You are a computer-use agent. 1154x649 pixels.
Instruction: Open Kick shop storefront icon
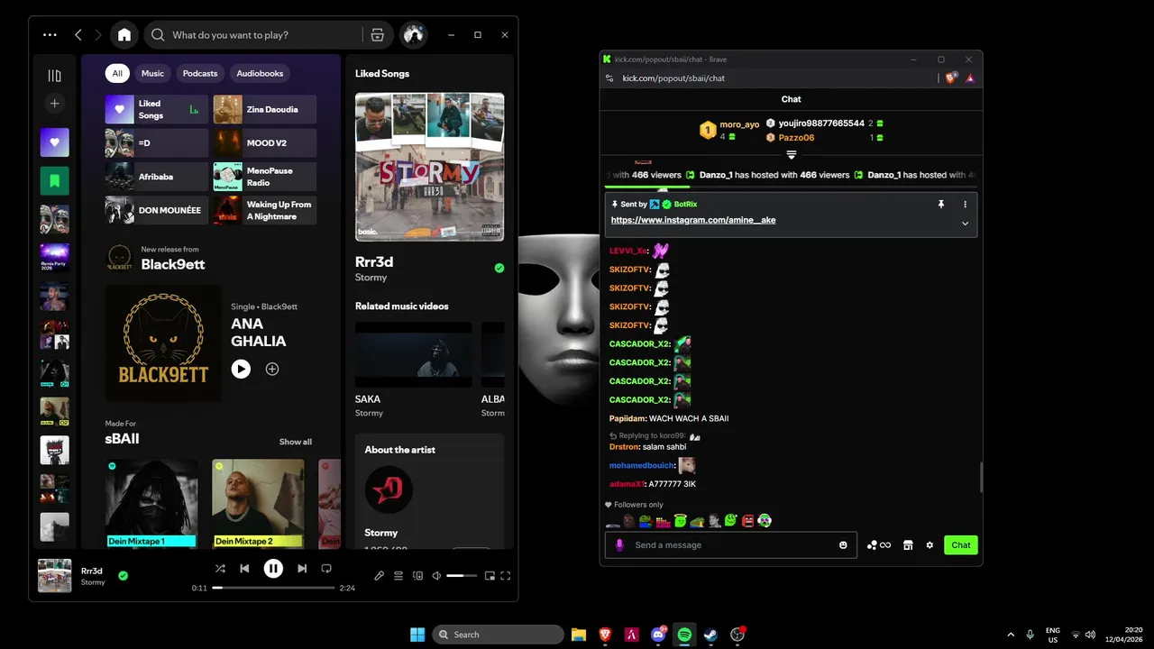[x=908, y=545]
